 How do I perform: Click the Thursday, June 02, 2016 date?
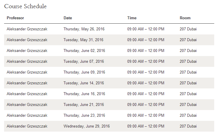click(84, 50)
